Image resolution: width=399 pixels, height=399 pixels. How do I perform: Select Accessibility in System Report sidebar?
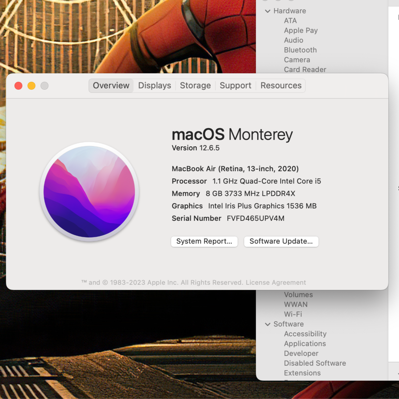305,334
